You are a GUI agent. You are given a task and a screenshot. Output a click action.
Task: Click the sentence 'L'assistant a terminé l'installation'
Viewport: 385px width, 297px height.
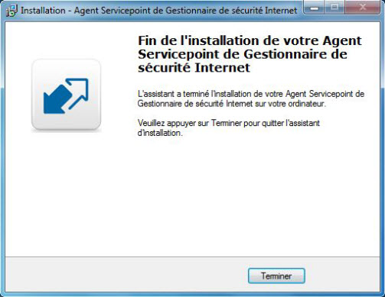[x=197, y=94]
